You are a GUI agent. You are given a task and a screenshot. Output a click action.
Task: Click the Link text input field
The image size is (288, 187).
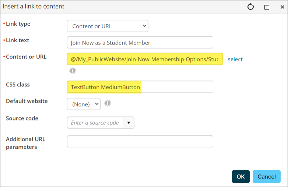[x=140, y=43]
